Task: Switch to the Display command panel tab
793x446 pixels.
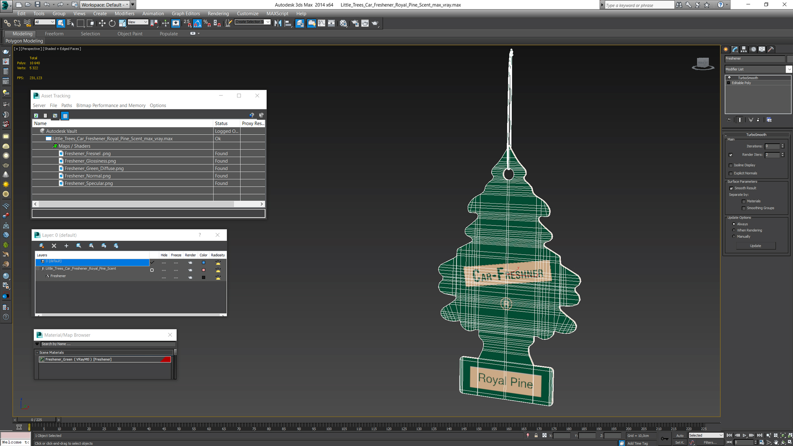Action: coord(762,49)
